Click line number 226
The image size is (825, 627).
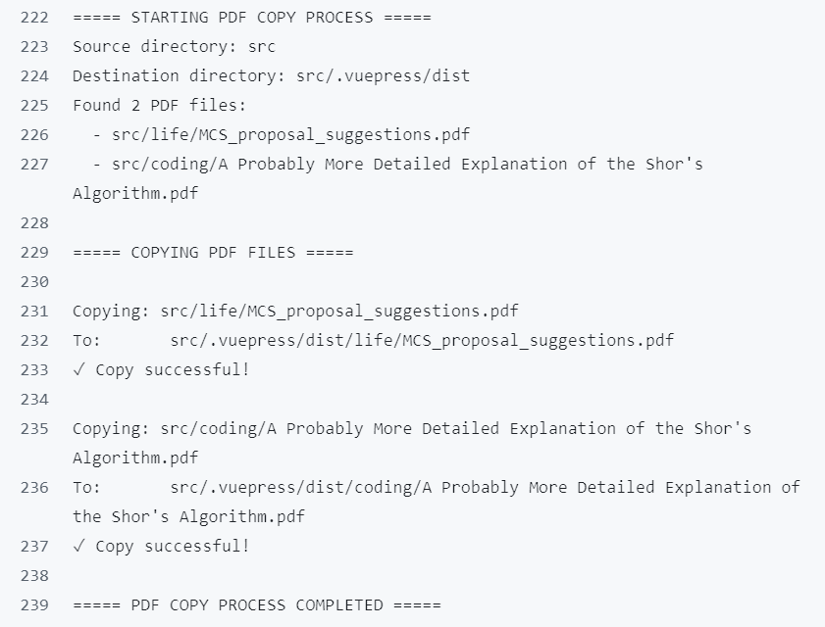click(34, 135)
